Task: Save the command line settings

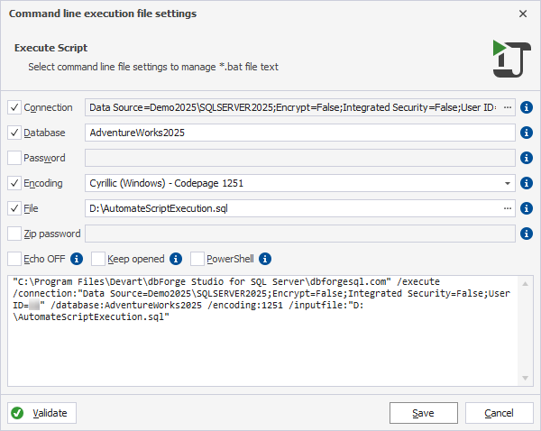Action: coord(424,413)
